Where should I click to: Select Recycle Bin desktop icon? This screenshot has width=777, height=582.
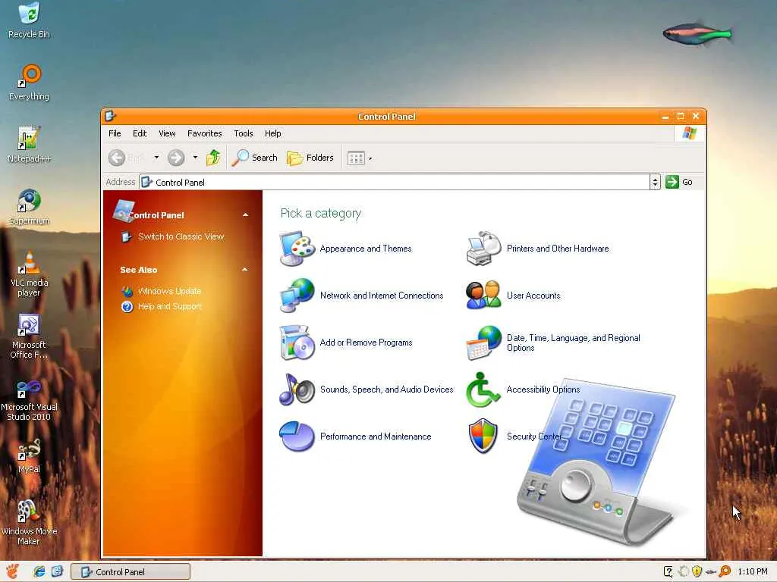(29, 20)
